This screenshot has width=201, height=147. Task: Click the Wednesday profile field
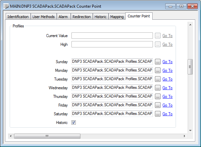pyautogui.click(x=112, y=88)
